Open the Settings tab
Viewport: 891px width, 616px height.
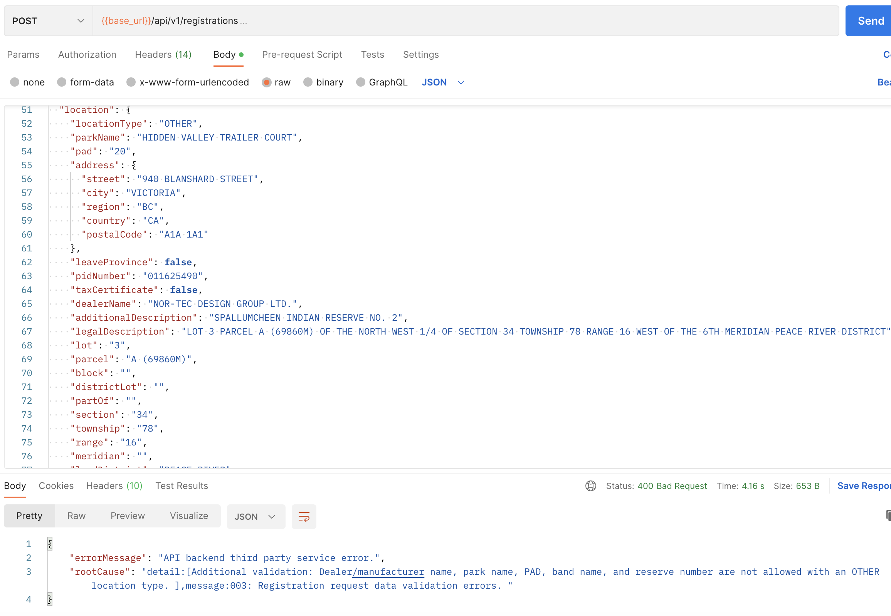(x=421, y=54)
